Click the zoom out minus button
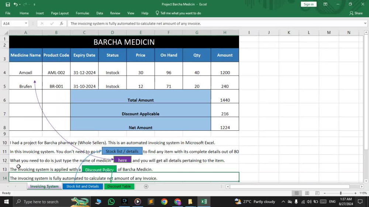This screenshot has width=369, height=207. 324,193
